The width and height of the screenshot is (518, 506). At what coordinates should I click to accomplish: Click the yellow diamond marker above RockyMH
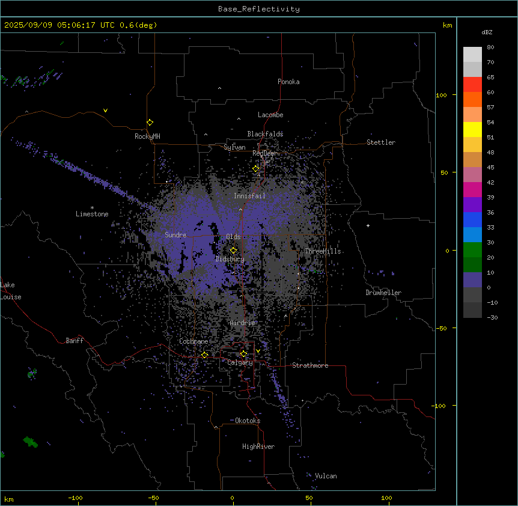tap(150, 123)
